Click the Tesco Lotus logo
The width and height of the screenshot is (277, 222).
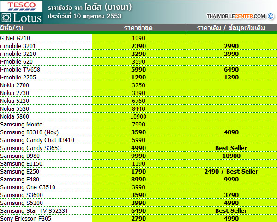(21, 12)
